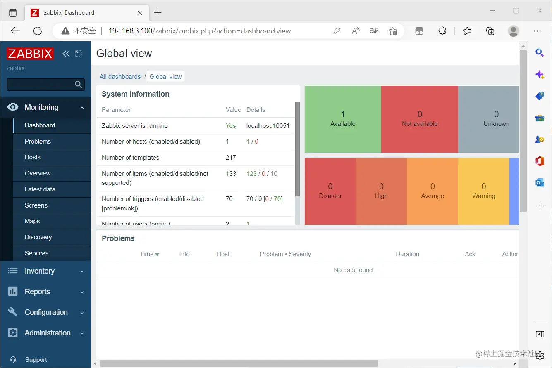
Task: Click the Support headset icon
Action: [13, 360]
